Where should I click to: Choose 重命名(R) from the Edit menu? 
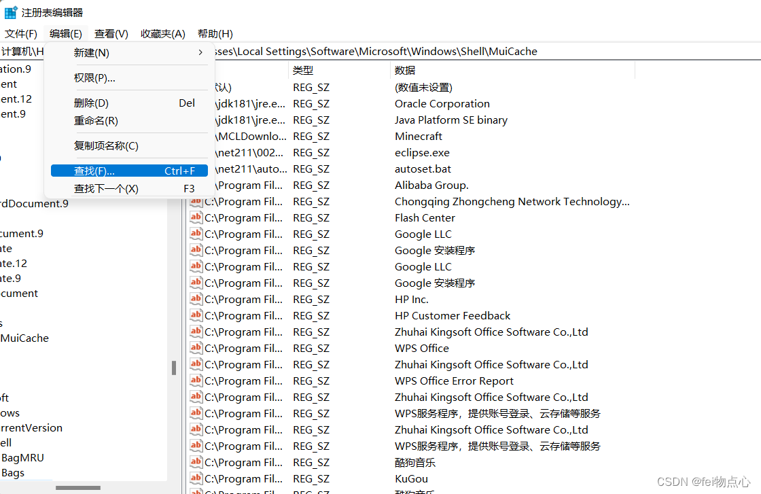[129, 120]
